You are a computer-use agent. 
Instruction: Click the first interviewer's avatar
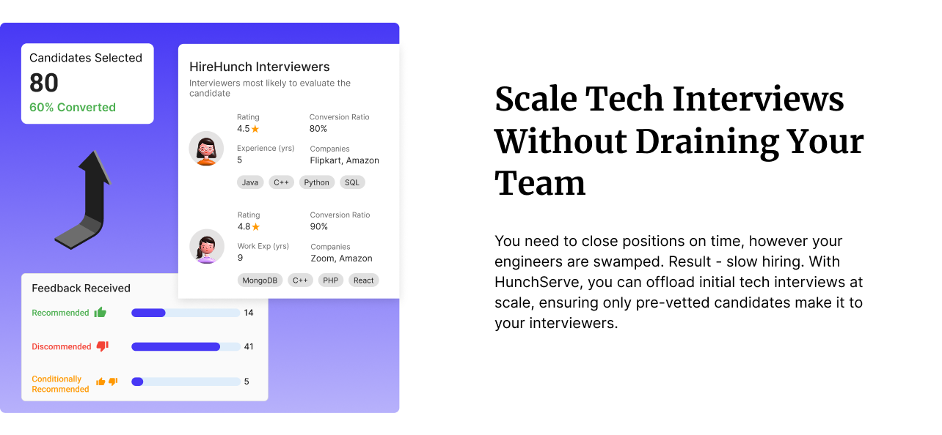point(206,149)
